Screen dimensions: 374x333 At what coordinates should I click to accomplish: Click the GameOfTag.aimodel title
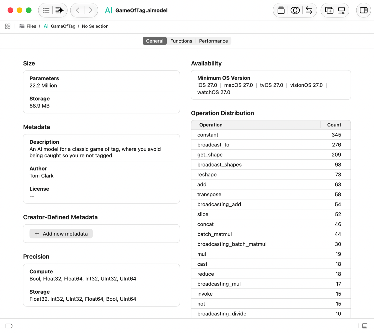click(x=141, y=10)
